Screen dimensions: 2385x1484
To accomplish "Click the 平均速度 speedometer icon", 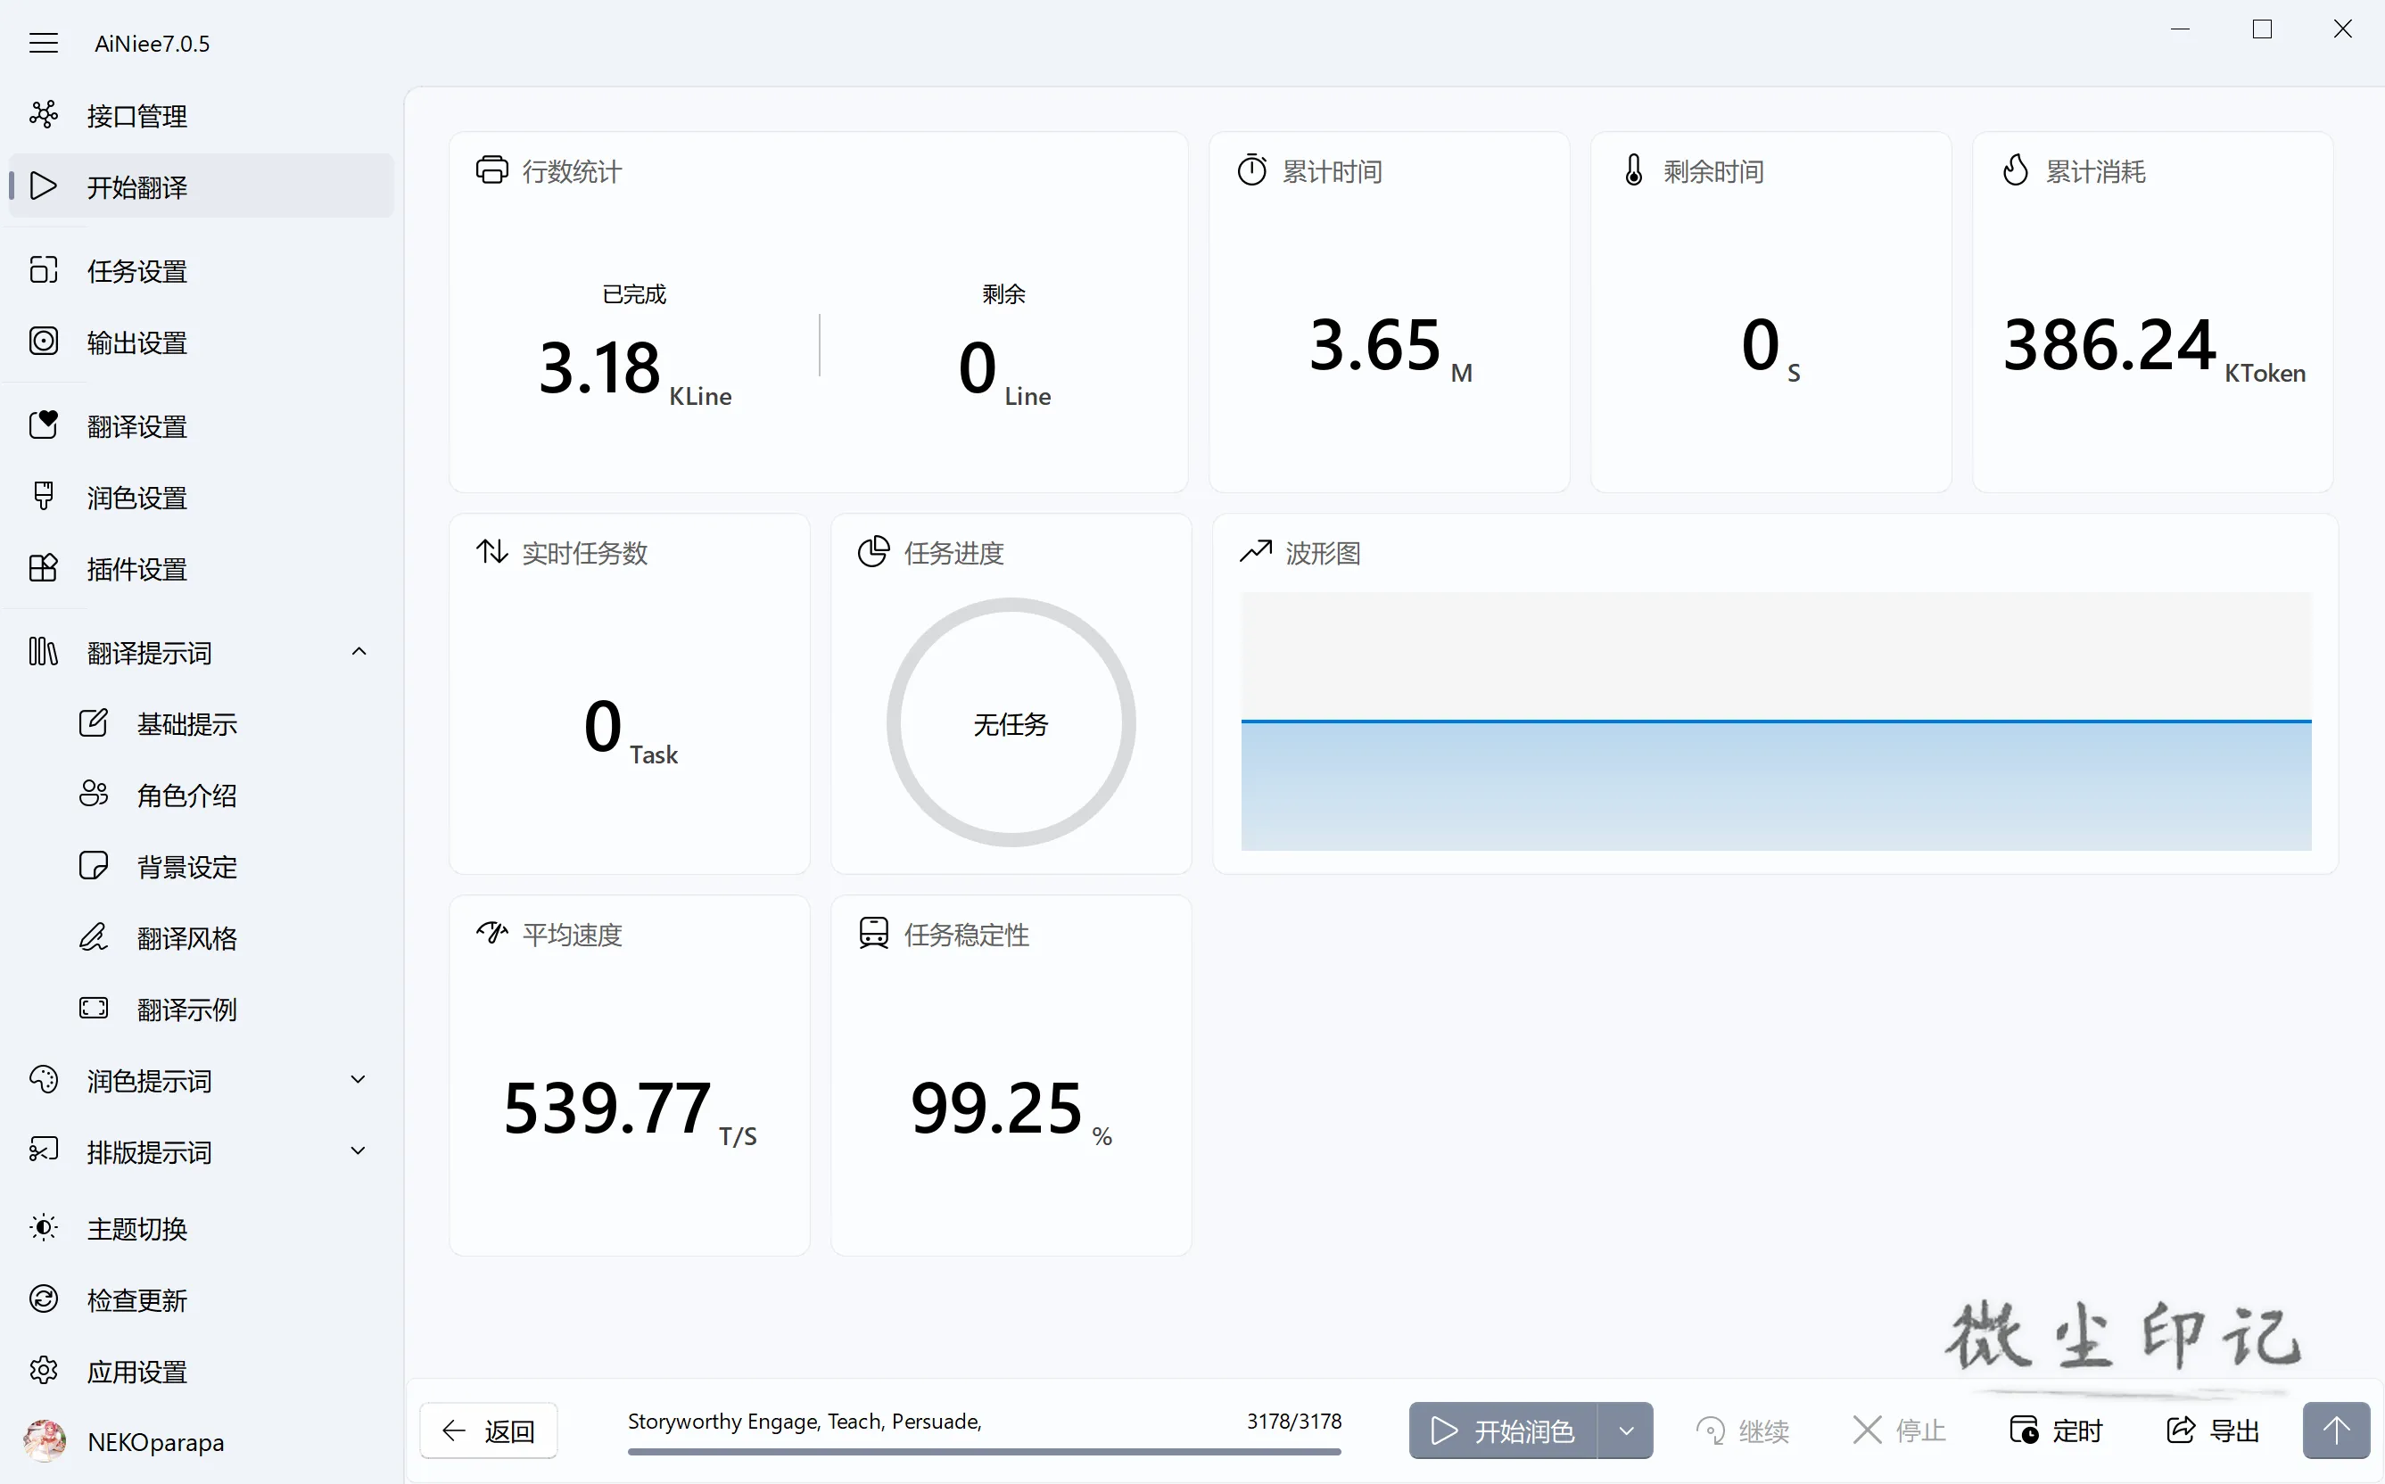I will 491,933.
